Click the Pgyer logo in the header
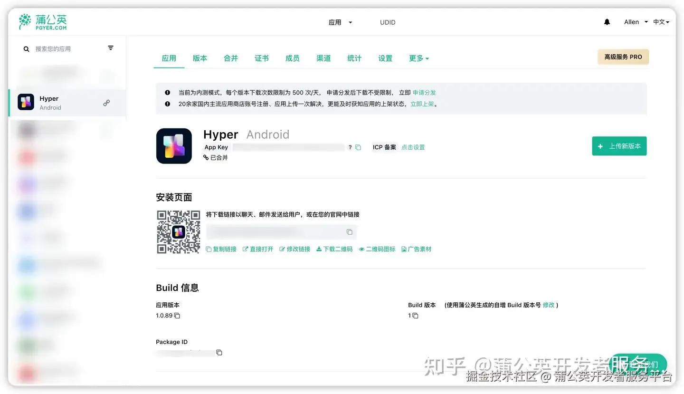 pyautogui.click(x=43, y=22)
